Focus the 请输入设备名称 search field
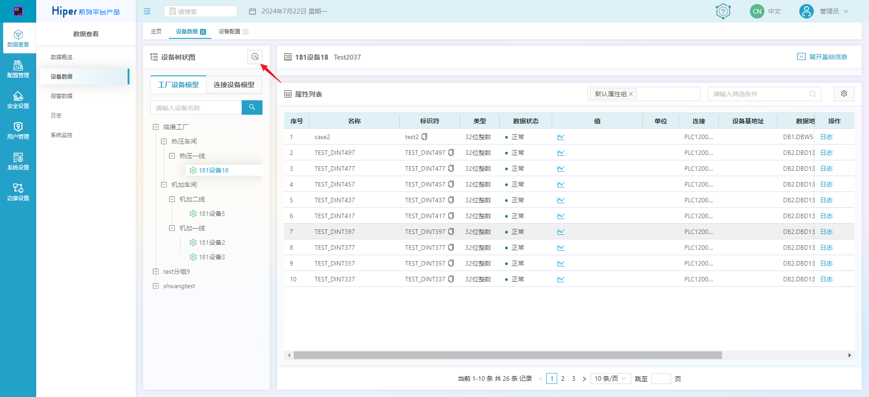 (196, 107)
